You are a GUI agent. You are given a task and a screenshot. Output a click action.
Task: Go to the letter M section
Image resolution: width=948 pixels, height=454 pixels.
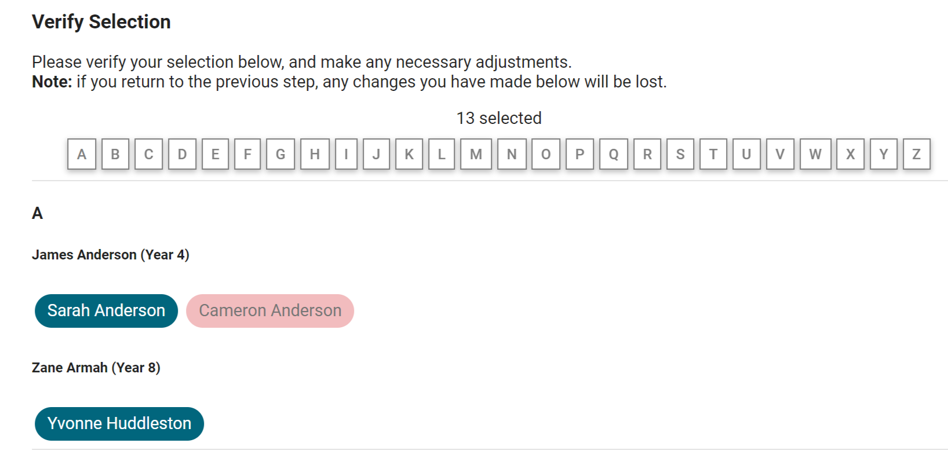[476, 154]
